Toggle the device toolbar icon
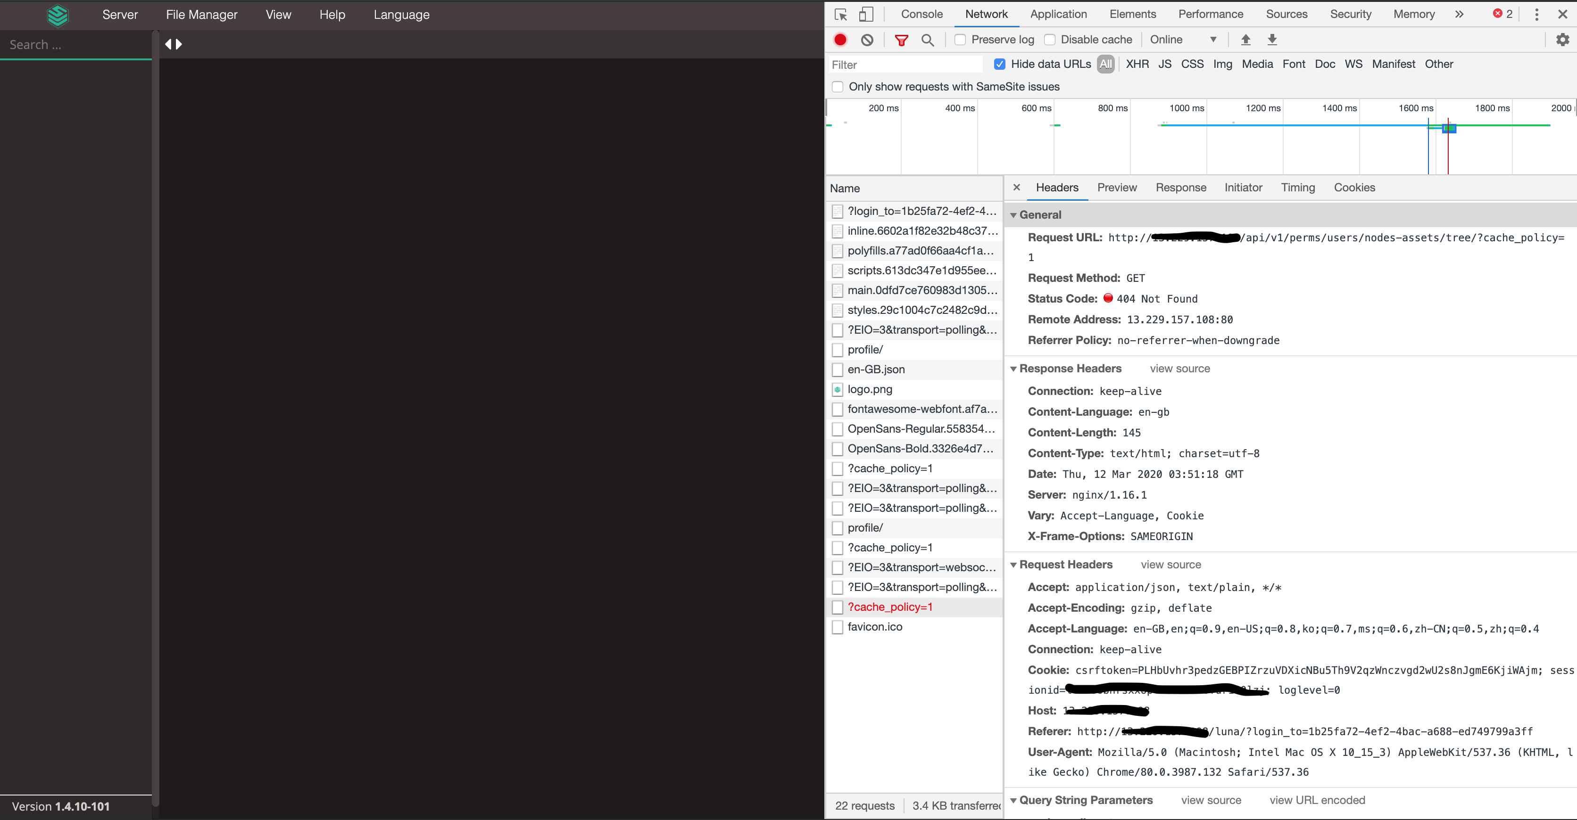The height and width of the screenshot is (820, 1577). click(x=866, y=14)
